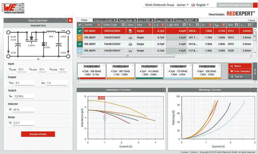The image size is (258, 154).
Task: Click the slider handle on the Inductance chart
Action: click(105, 117)
